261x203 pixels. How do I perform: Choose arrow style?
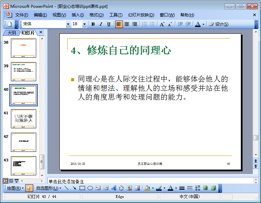click(x=197, y=188)
